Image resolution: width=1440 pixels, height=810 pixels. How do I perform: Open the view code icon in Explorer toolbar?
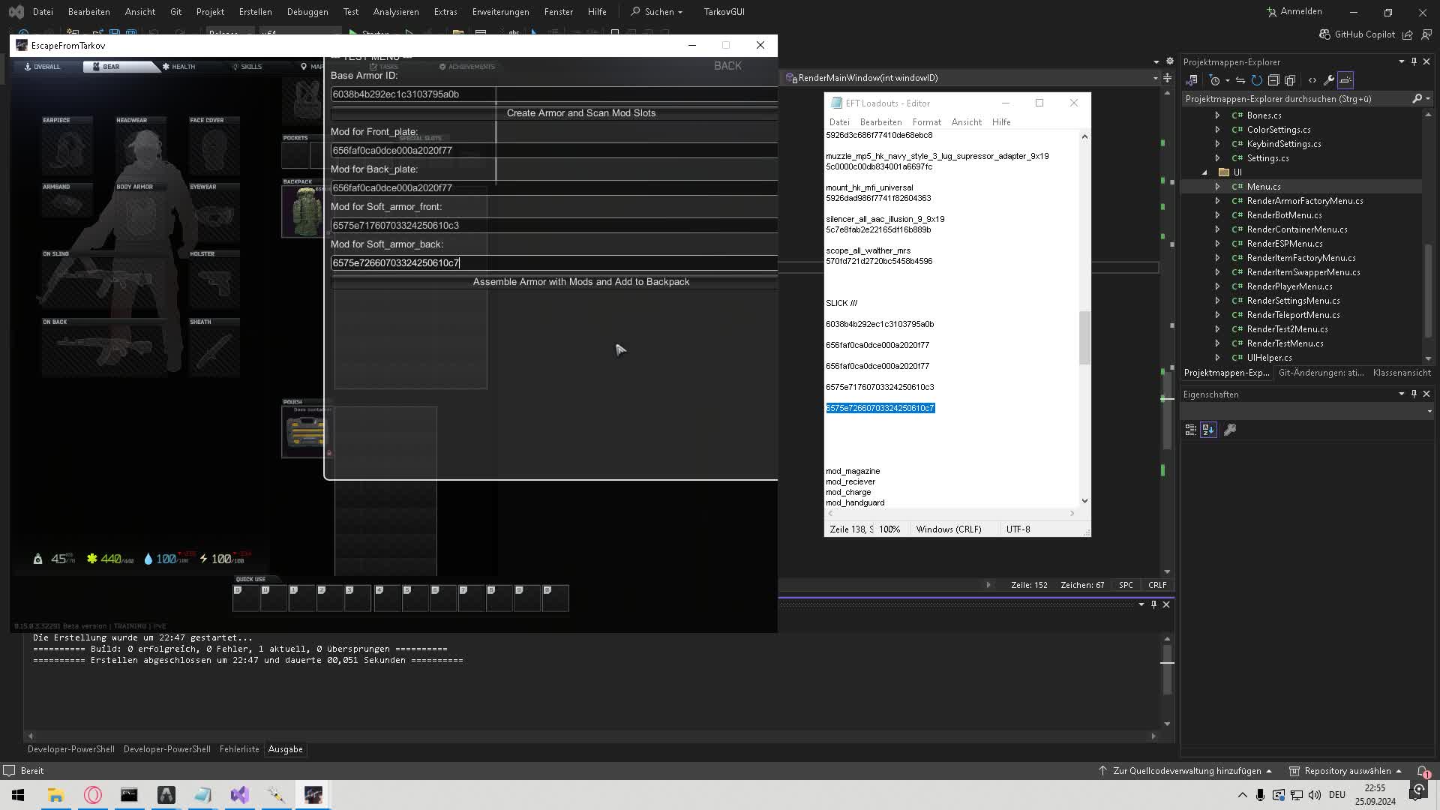coord(1312,80)
